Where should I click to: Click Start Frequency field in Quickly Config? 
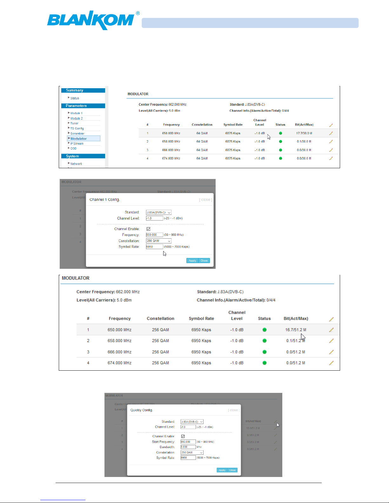click(x=188, y=442)
